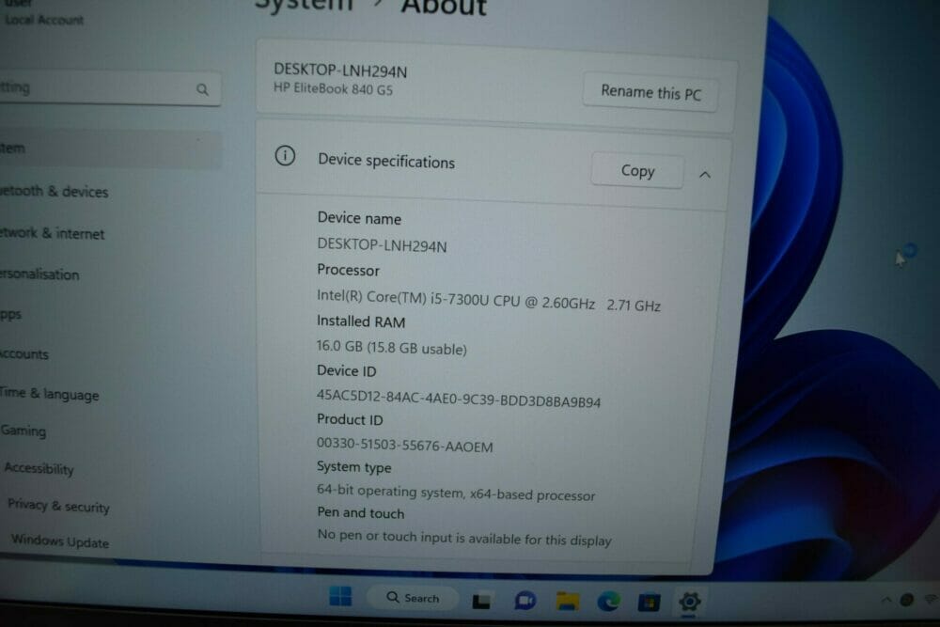Open Network & internet settings

click(x=52, y=233)
